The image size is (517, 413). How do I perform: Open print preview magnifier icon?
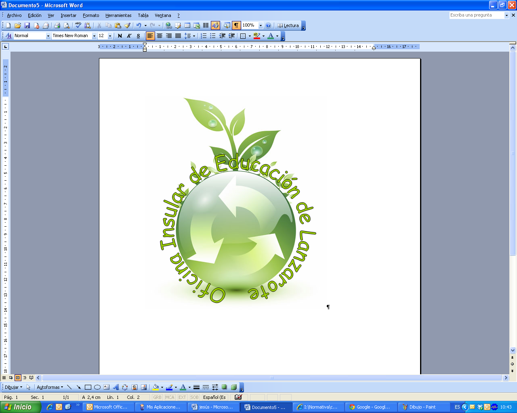[x=66, y=25]
